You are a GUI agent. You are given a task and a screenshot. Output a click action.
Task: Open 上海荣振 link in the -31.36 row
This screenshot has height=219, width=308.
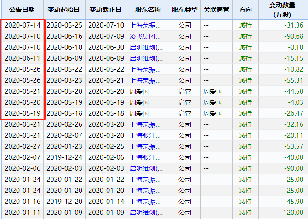coord(145,25)
